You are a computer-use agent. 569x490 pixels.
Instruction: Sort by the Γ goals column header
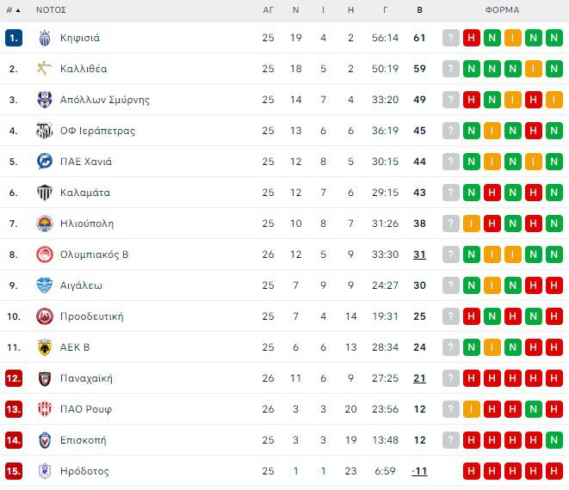click(385, 10)
